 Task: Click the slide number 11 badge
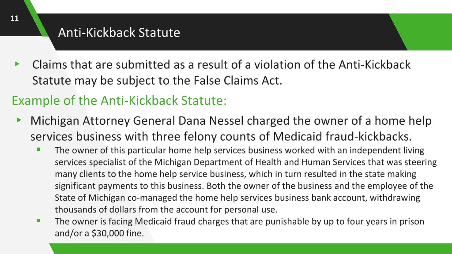pyautogui.click(x=15, y=18)
